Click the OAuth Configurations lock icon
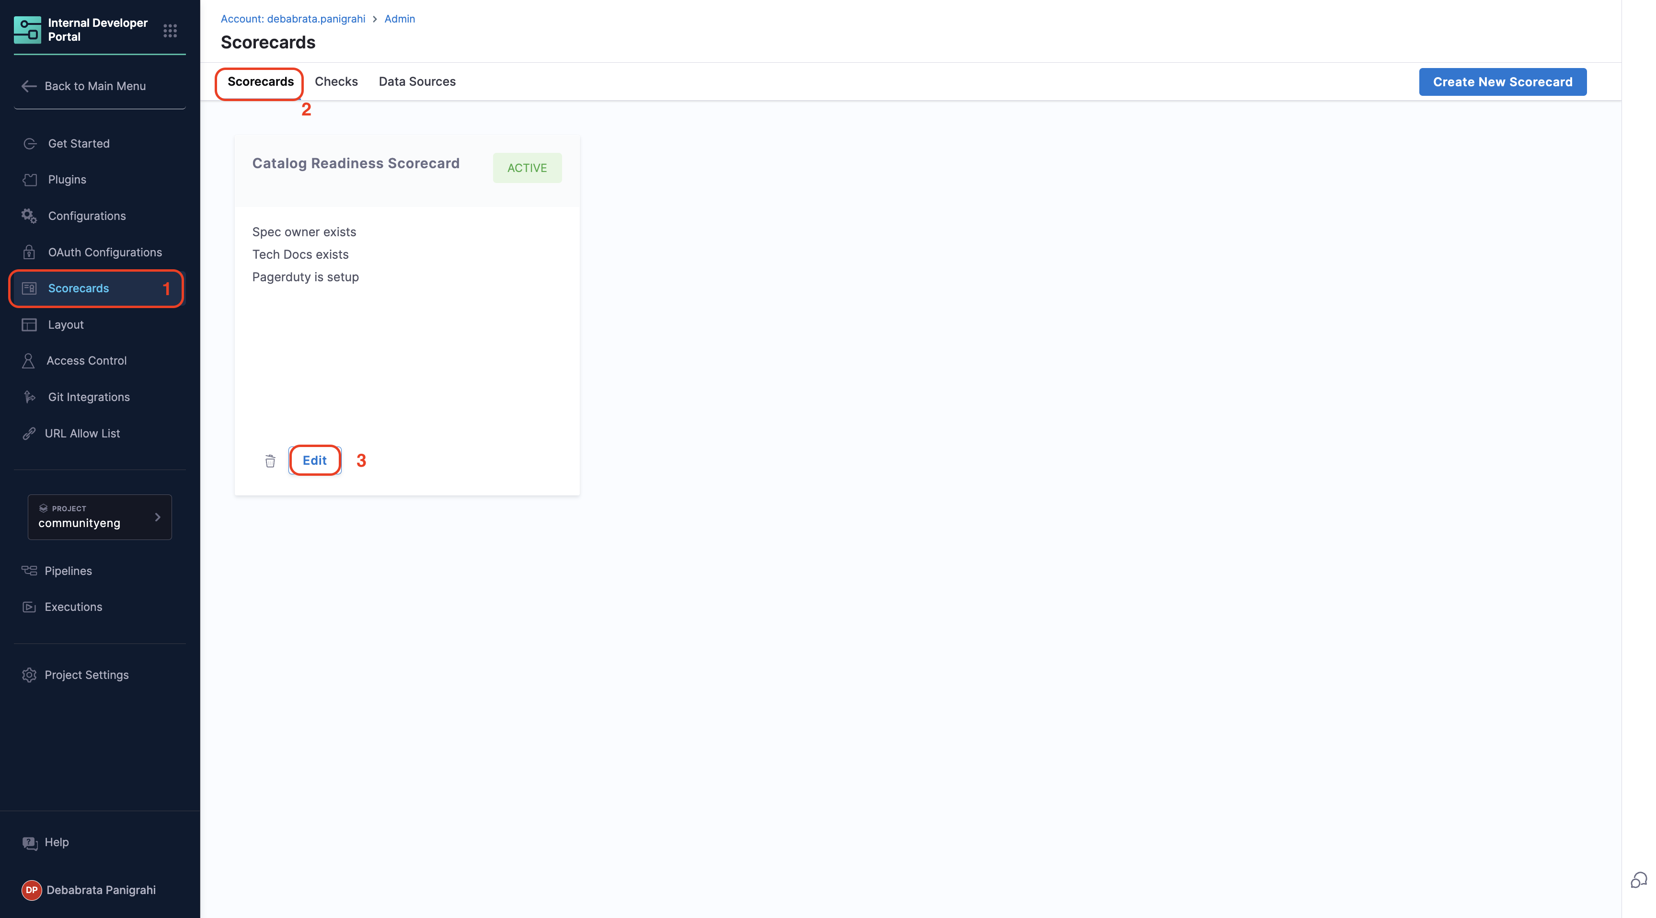The height and width of the screenshot is (918, 1656). (x=29, y=252)
